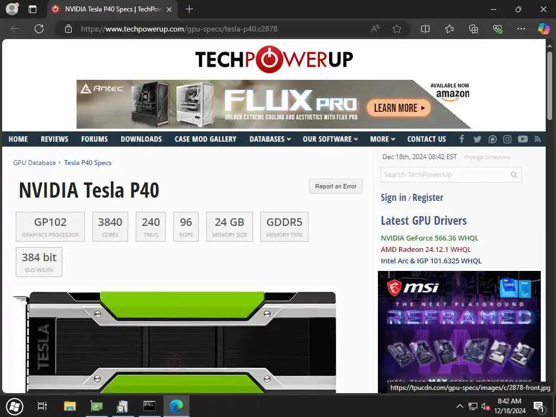Click the 384 bit bus width box
The image size is (556, 417).
[39, 262]
